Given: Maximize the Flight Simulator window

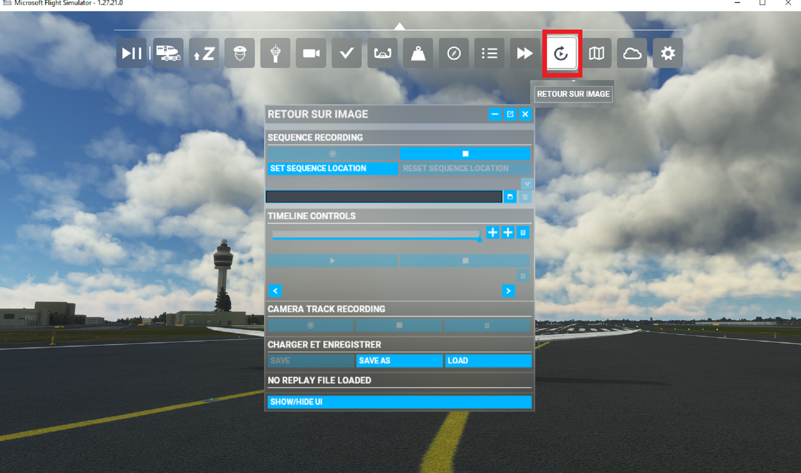Looking at the screenshot, I should point(763,3).
